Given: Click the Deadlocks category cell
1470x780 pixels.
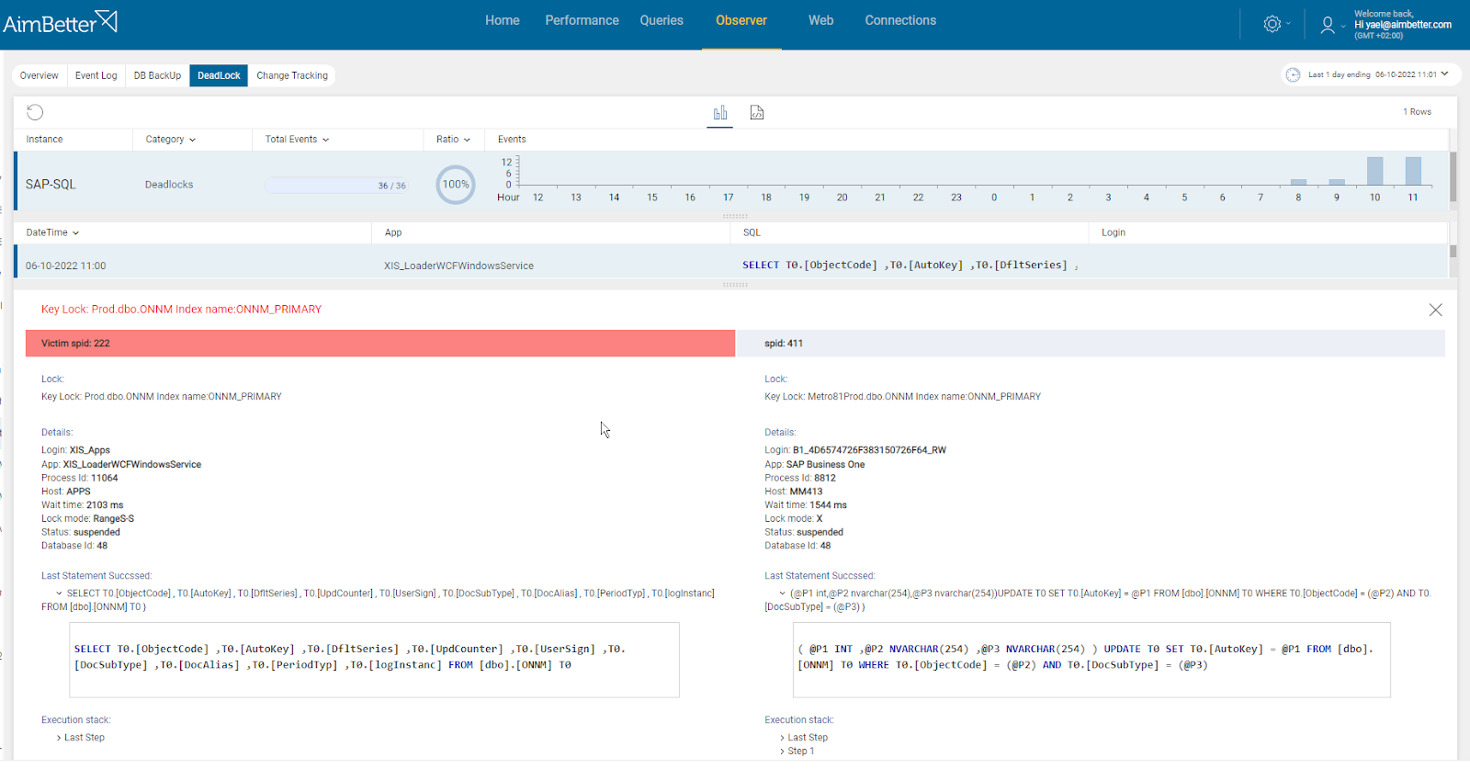Looking at the screenshot, I should (169, 185).
